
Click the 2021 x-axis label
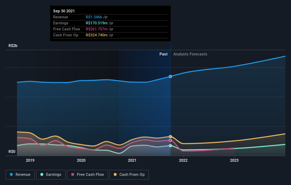(x=132, y=160)
